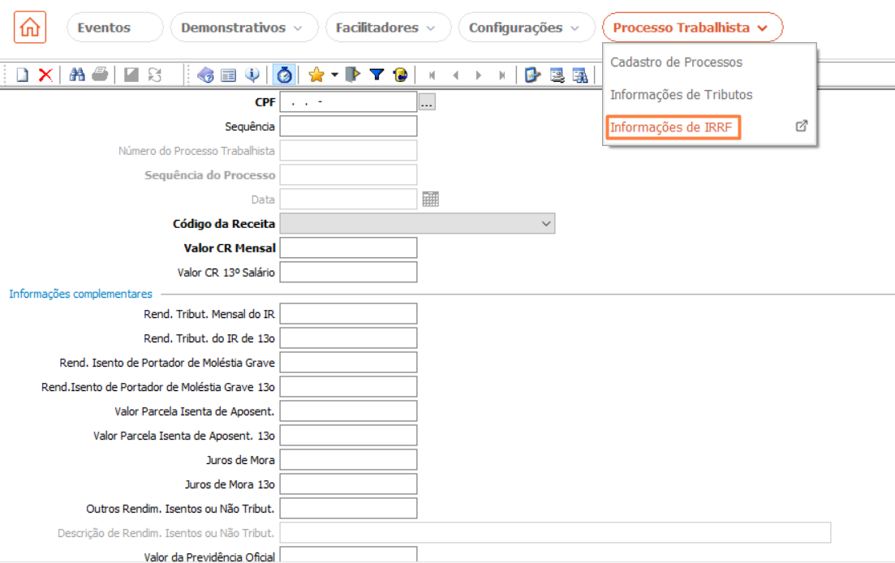Click Rend. Tribut. Mensal do IR field
Viewport: 895px width, 563px height.
(348, 314)
